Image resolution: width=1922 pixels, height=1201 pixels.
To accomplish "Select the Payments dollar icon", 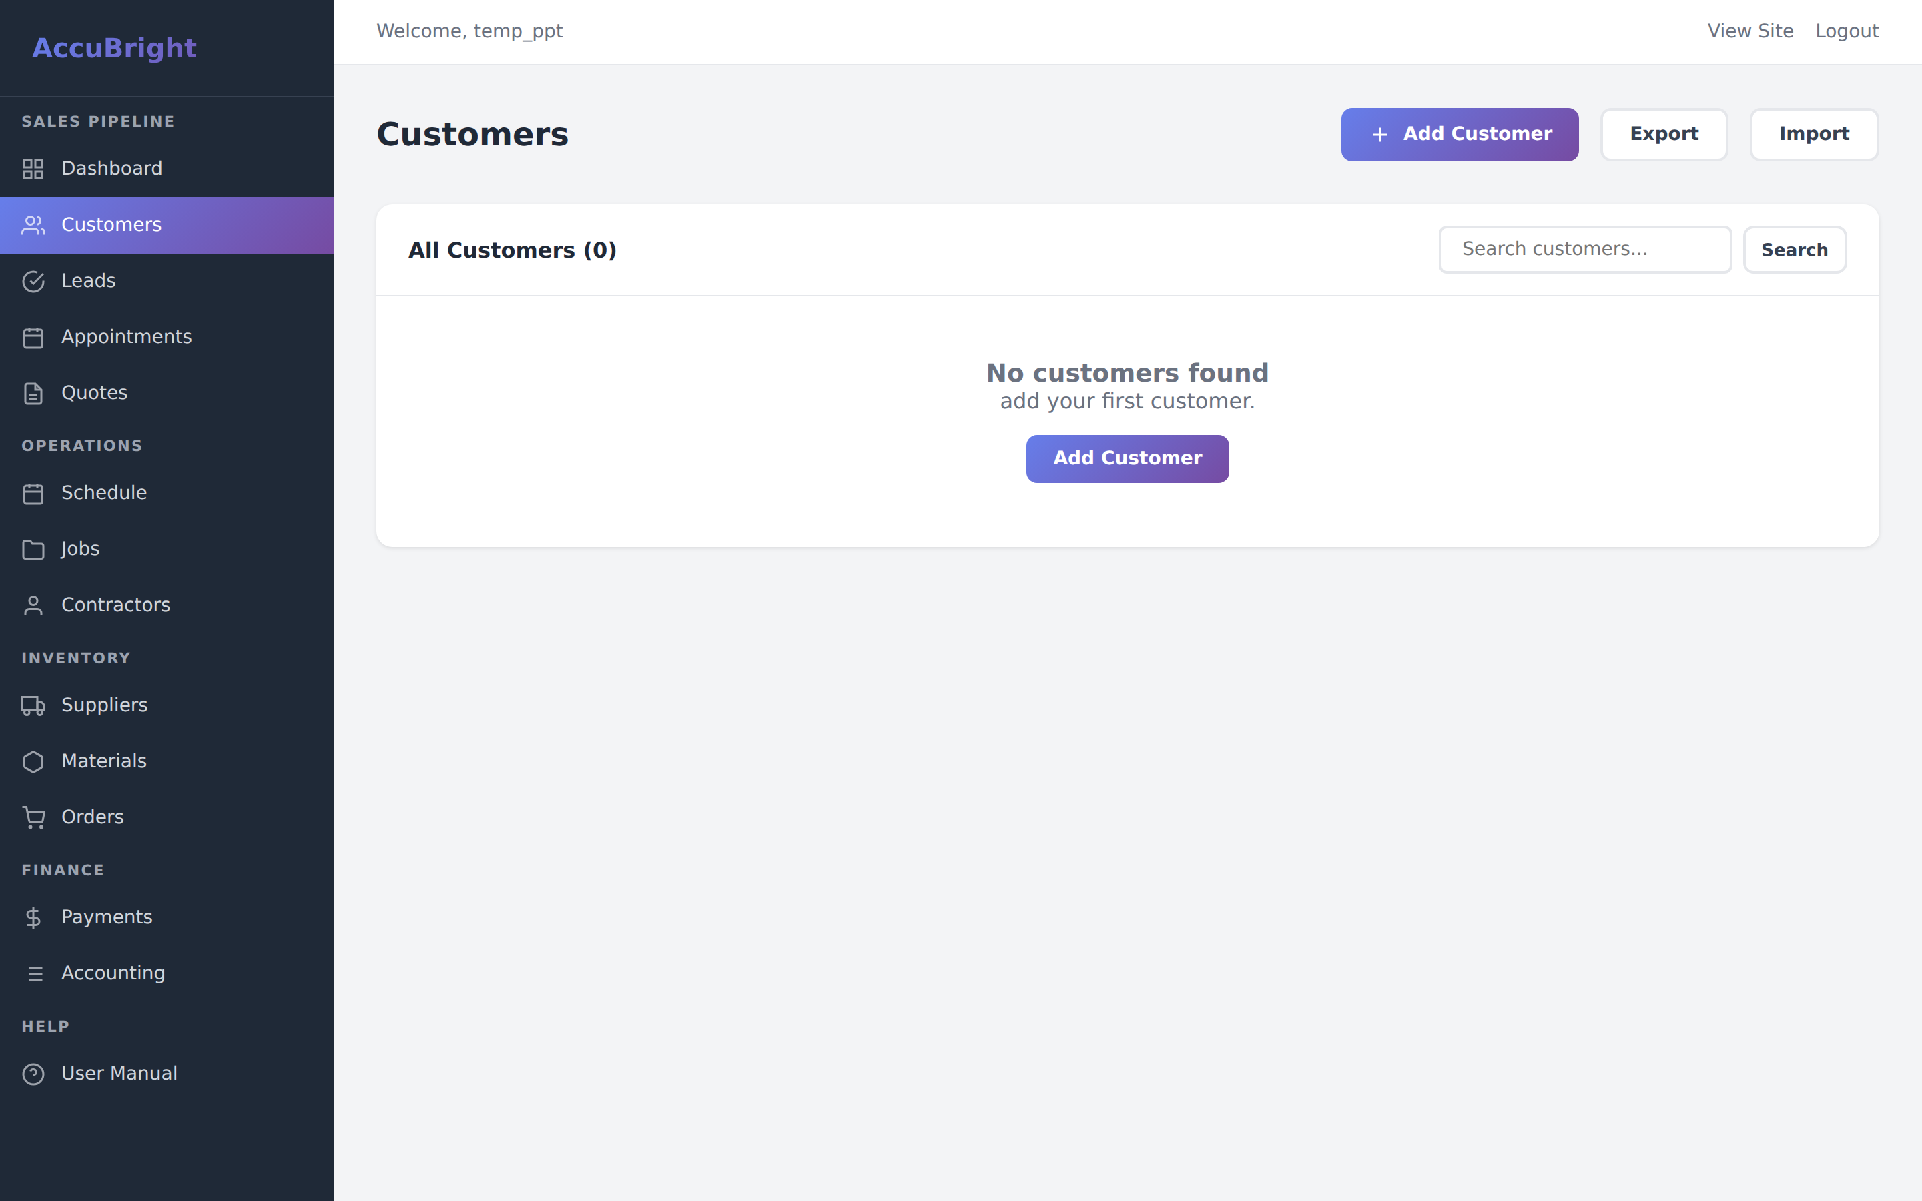I will pyautogui.click(x=33, y=917).
